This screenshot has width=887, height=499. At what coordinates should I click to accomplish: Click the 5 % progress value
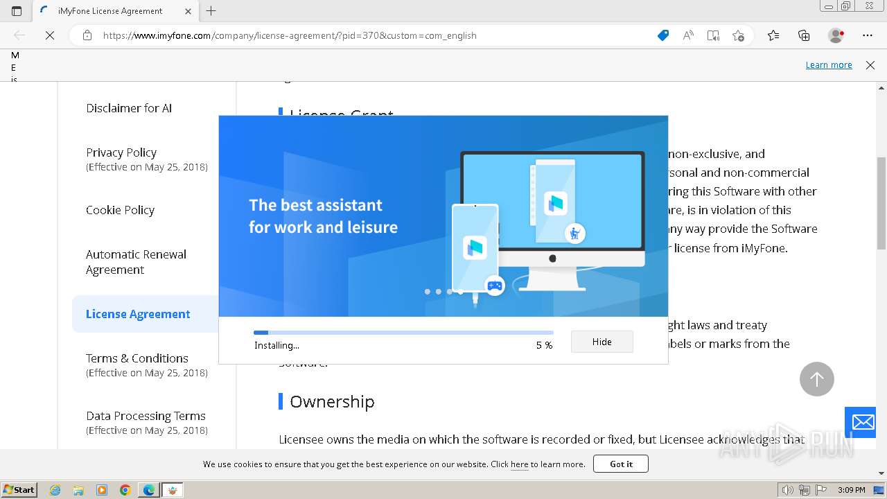coord(544,345)
